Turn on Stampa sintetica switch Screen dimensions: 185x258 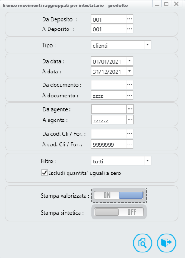[x=119, y=212]
